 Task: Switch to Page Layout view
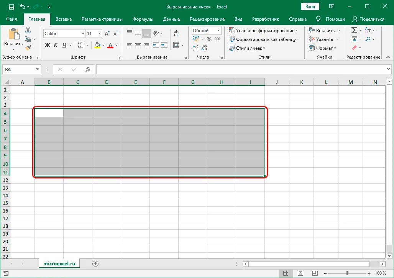[300, 273]
